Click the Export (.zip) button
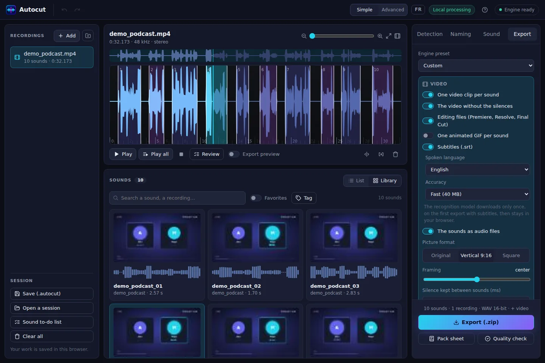545x363 pixels. (476, 322)
